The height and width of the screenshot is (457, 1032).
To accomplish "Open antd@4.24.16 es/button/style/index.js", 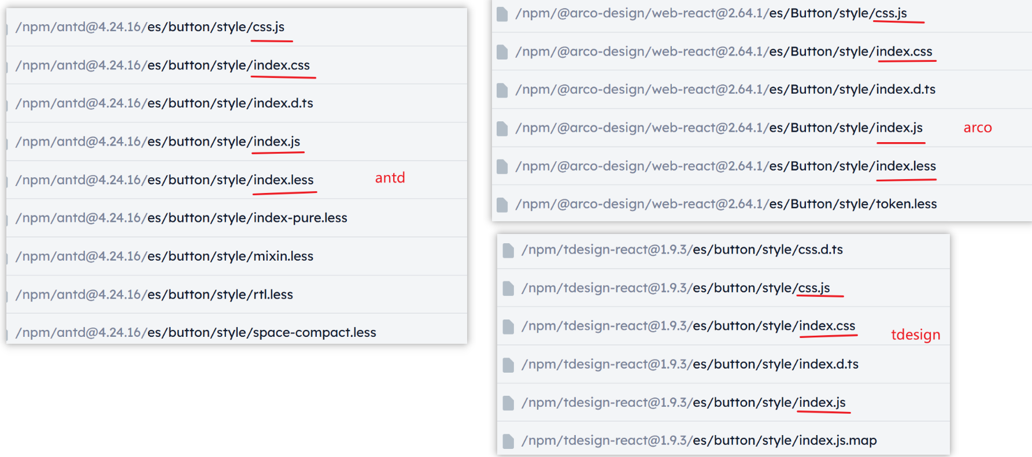I will 158,142.
